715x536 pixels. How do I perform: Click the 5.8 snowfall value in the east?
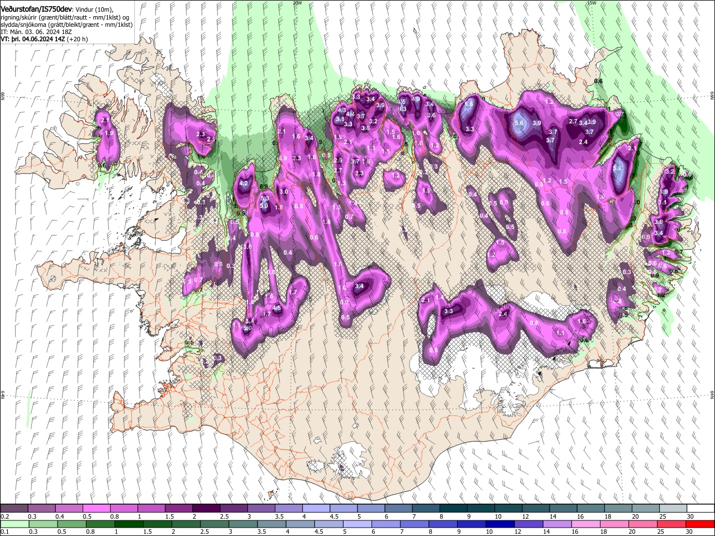617,168
